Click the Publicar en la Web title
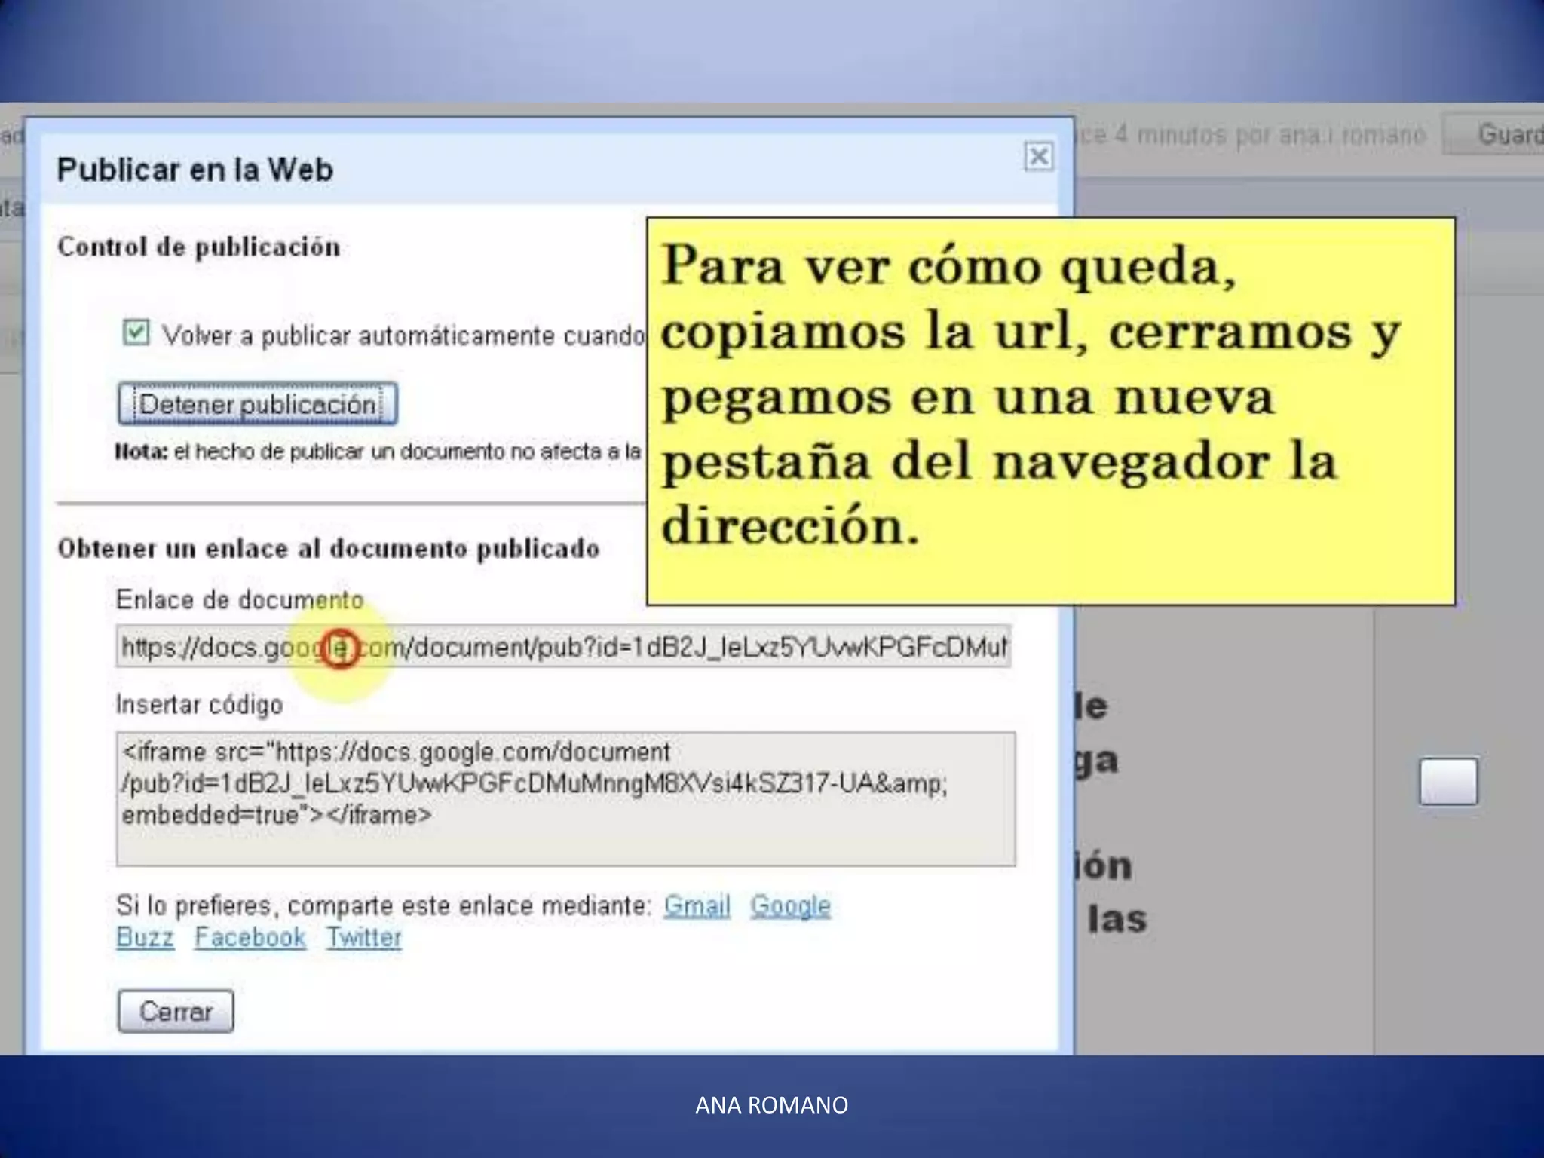Image resolution: width=1544 pixels, height=1158 pixels. click(x=195, y=170)
